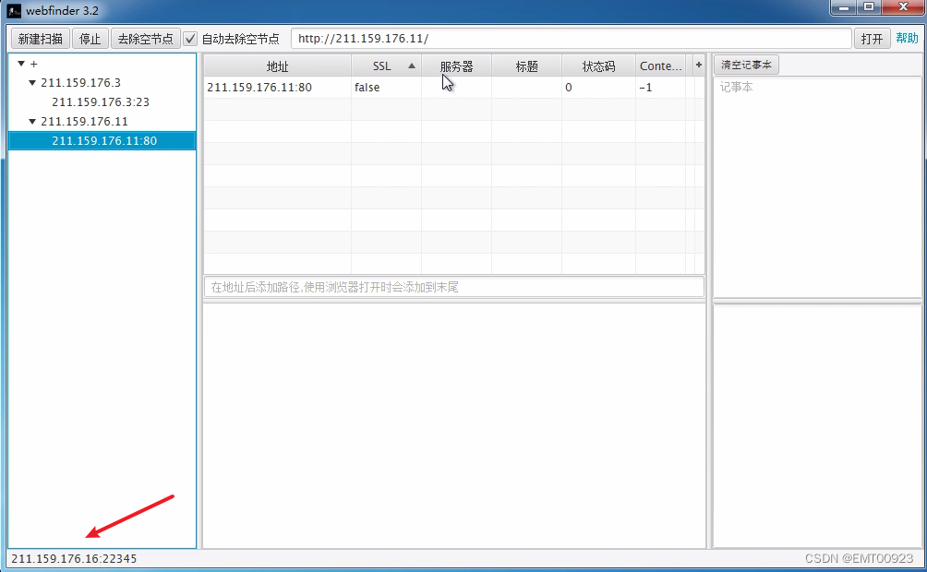Click the status code cell '0'
927x572 pixels.
pyautogui.click(x=598, y=88)
